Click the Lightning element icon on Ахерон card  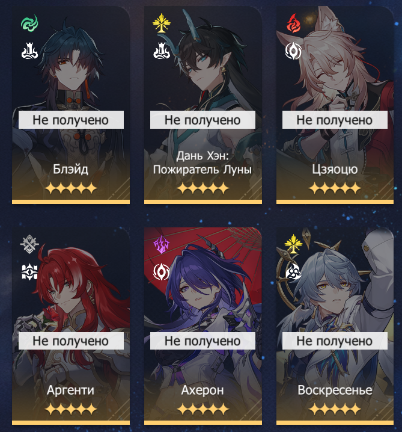click(x=161, y=244)
